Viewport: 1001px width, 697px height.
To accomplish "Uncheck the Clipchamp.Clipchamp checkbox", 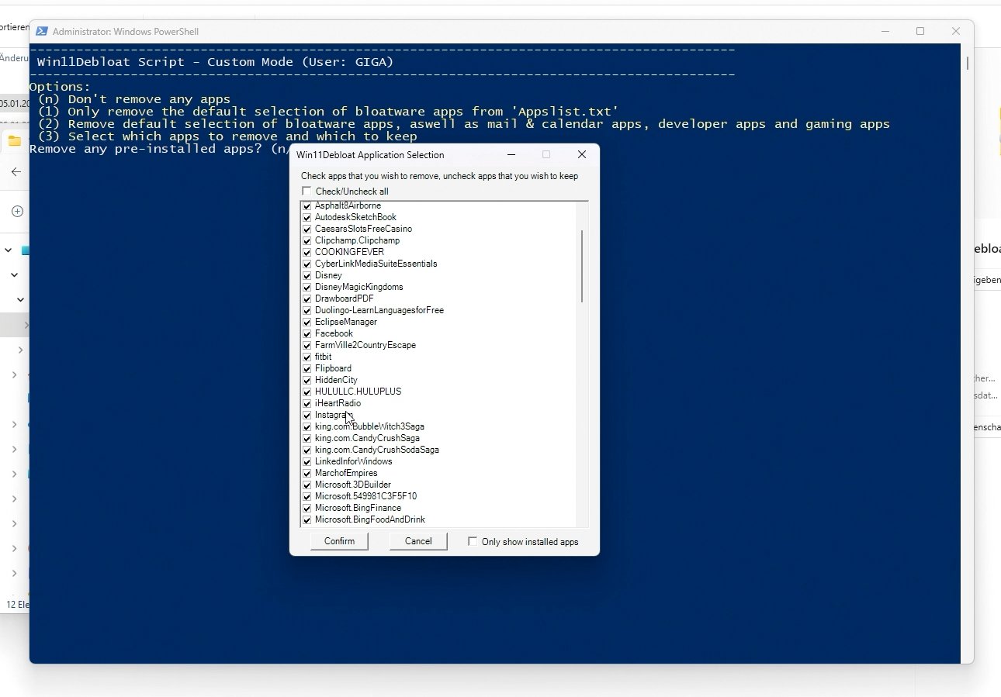I will (307, 240).
